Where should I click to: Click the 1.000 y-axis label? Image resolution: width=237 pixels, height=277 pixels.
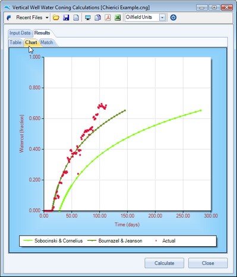(x=34, y=57)
